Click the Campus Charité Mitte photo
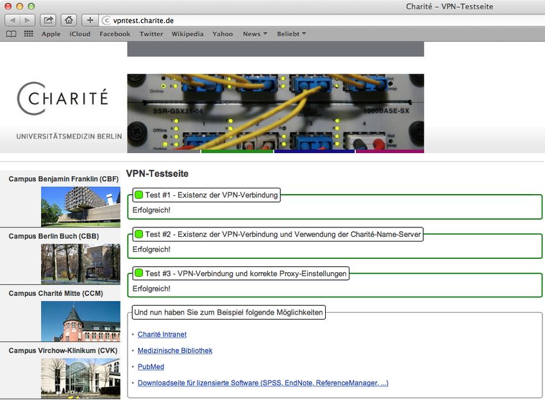 tap(81, 321)
